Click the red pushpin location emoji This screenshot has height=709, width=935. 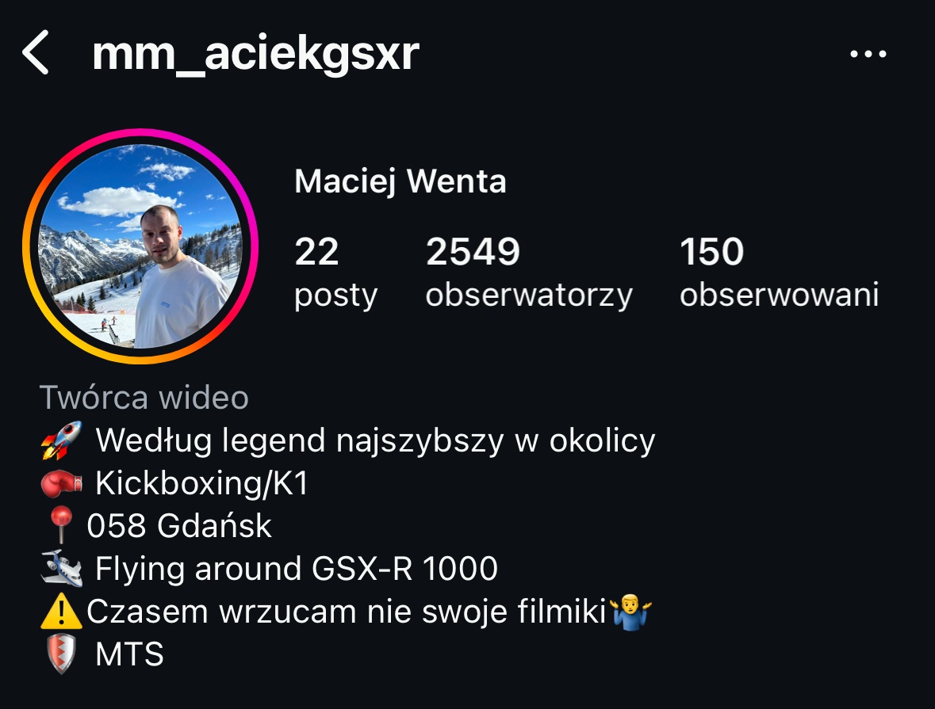61,525
